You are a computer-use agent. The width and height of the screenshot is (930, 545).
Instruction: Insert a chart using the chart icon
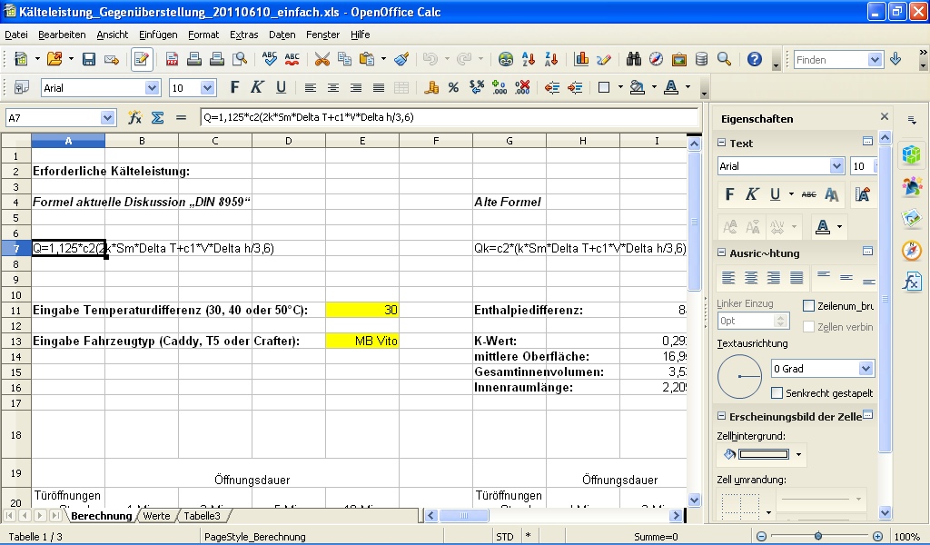pos(581,59)
